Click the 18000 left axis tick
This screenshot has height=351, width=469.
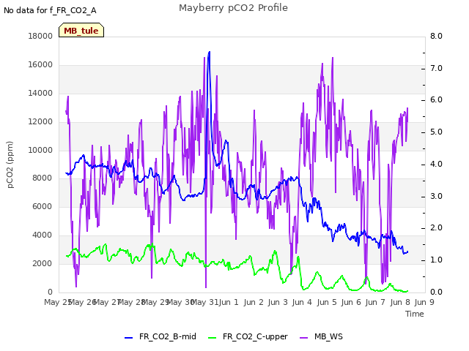40,36
